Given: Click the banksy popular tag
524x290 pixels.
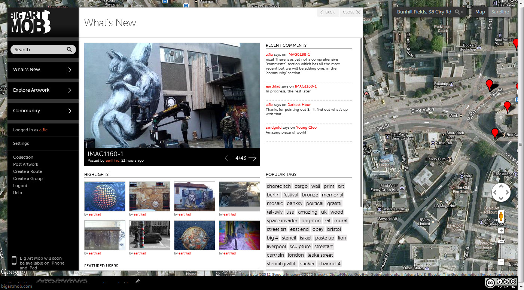Looking at the screenshot, I should pos(295,204).
